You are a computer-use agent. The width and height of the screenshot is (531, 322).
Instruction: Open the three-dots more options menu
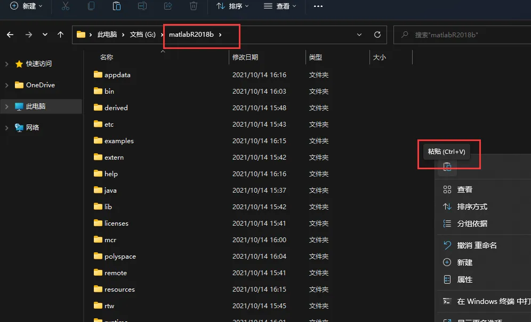pyautogui.click(x=318, y=6)
